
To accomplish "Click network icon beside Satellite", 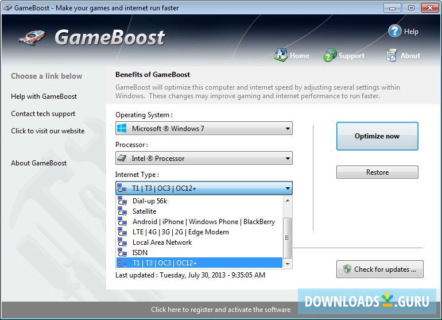I will coord(122,211).
